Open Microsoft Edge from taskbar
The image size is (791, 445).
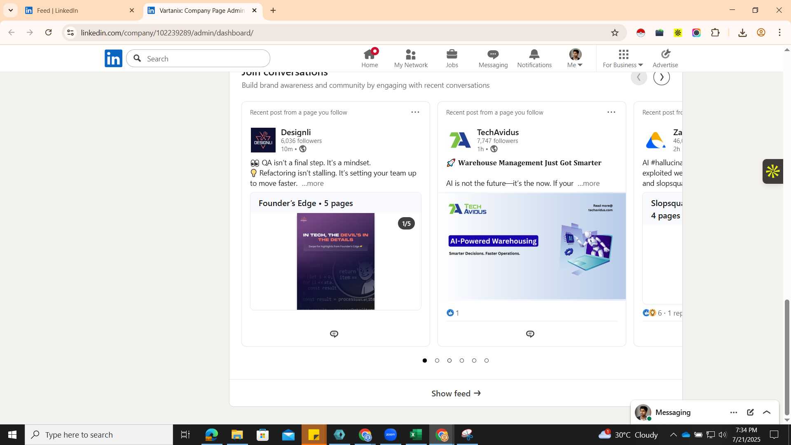(212, 435)
